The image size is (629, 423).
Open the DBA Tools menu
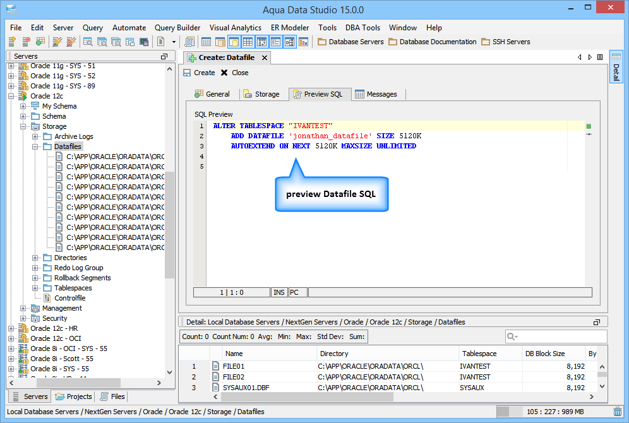pos(362,28)
